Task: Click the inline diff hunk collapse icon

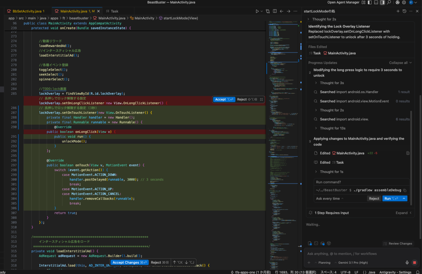Action: pyautogui.click(x=262, y=99)
